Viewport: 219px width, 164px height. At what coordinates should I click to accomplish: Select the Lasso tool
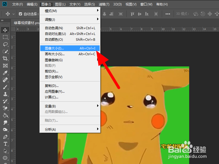(5, 44)
